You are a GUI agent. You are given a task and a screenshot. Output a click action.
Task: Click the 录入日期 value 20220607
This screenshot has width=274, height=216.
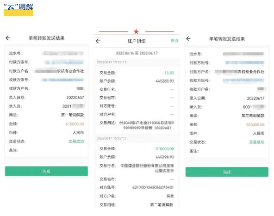pyautogui.click(x=75, y=98)
